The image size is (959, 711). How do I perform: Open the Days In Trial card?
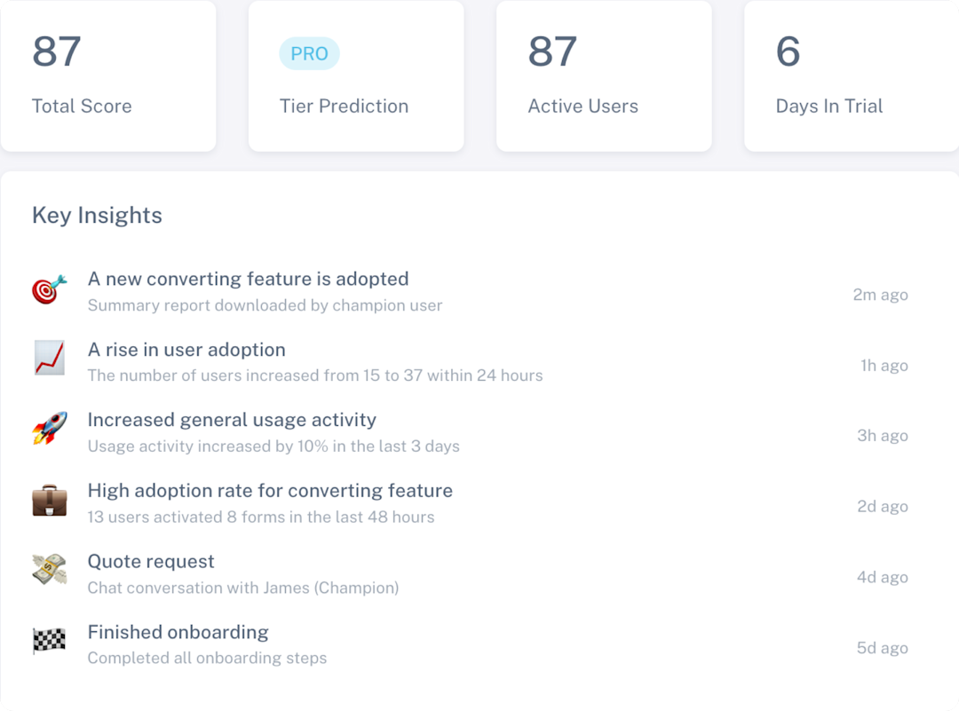pos(852,75)
